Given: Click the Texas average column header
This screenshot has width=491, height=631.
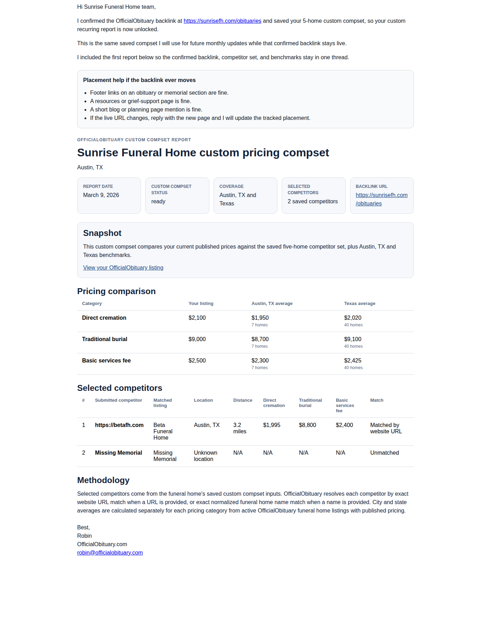Looking at the screenshot, I should (359, 304).
